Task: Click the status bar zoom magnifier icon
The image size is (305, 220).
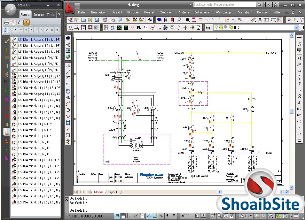Action: click(220, 216)
